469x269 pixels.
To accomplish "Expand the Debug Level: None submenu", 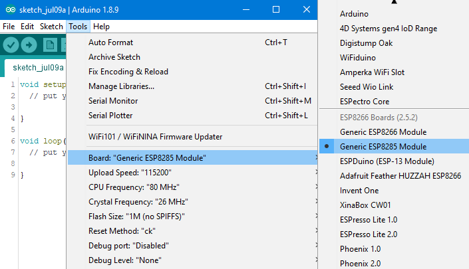I will (192, 260).
